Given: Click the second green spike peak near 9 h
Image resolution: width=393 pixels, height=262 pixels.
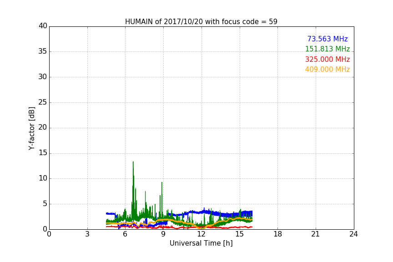Looking at the screenshot, I should (162, 183).
